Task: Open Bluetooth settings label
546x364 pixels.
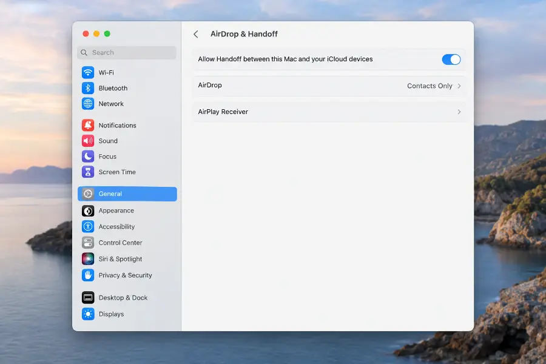Action: point(113,88)
